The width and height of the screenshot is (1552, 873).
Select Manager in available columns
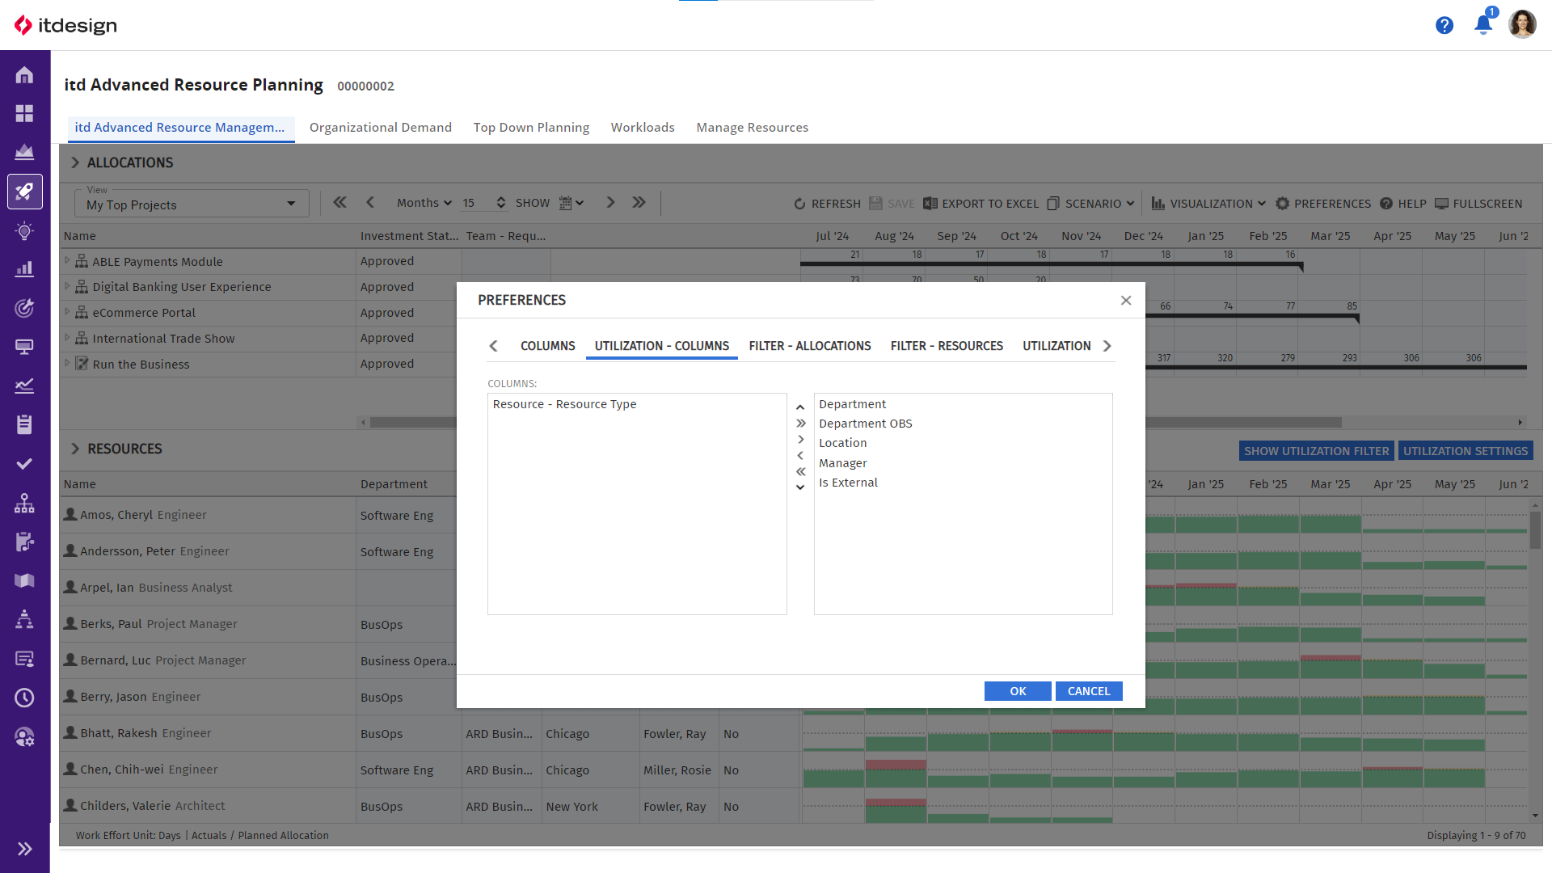(963, 463)
